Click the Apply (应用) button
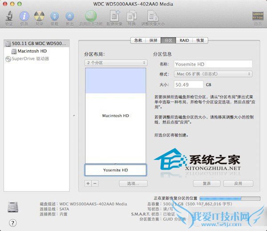The image size is (267, 231). click(238, 183)
